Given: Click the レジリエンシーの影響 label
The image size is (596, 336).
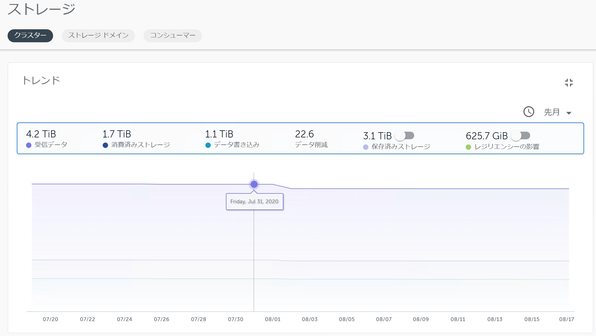Looking at the screenshot, I should (x=507, y=147).
